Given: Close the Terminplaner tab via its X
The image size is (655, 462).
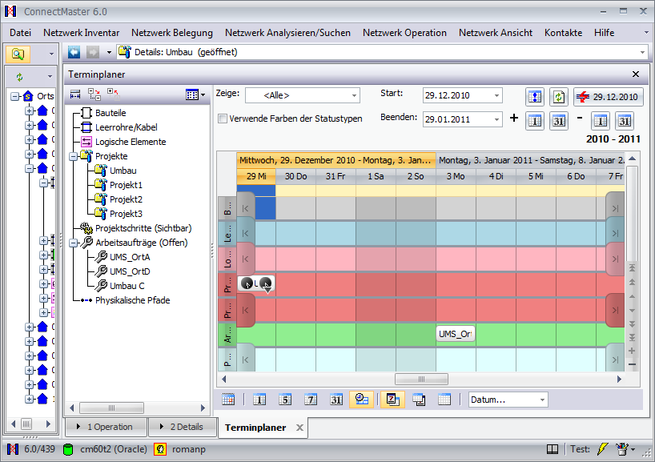Looking at the screenshot, I should tap(299, 428).
